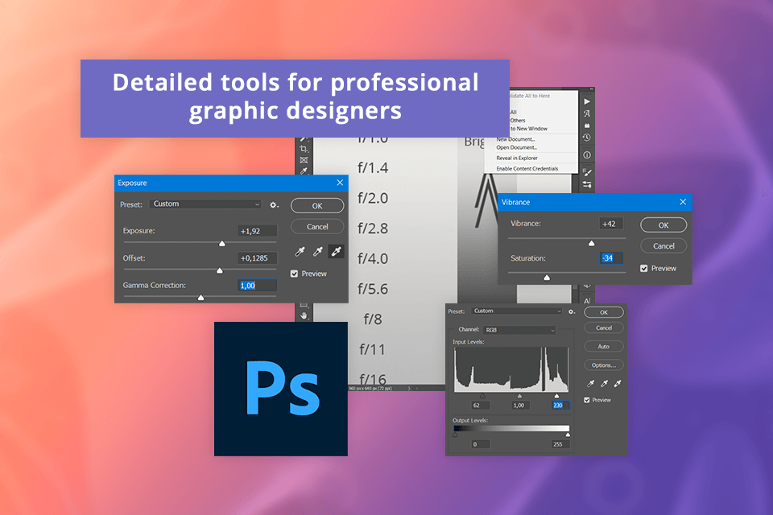Select the Frame tool in the toolbar
The image size is (773, 515).
click(304, 160)
